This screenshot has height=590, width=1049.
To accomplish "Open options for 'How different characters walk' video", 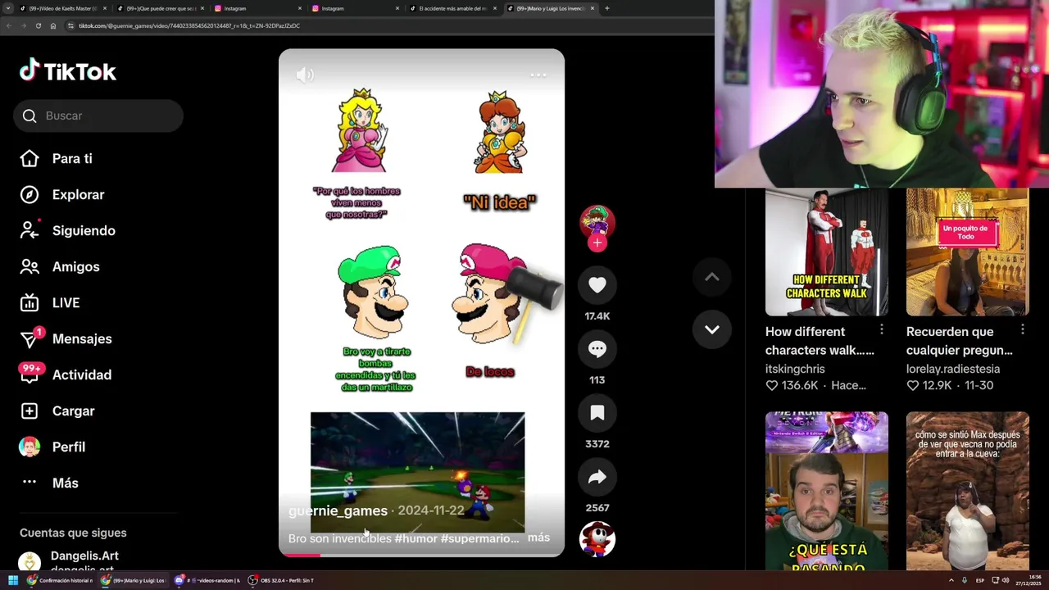I will tap(881, 329).
